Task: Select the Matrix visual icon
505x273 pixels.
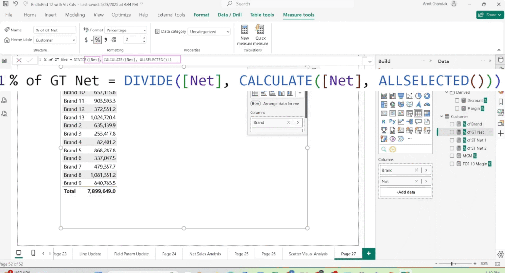Action: (427, 113)
